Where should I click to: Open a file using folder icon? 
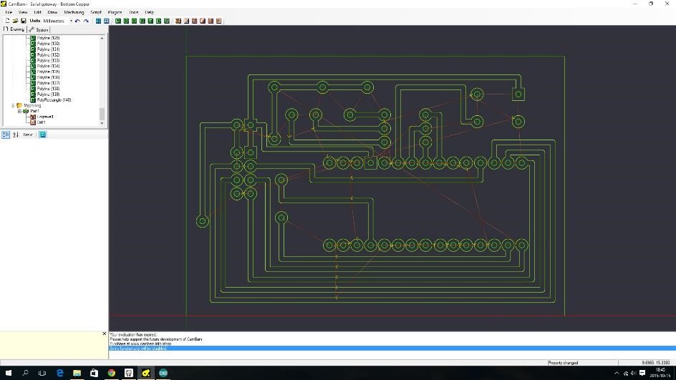tap(15, 21)
